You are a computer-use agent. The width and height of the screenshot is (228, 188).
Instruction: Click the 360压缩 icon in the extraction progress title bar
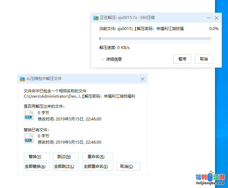coord(96,18)
